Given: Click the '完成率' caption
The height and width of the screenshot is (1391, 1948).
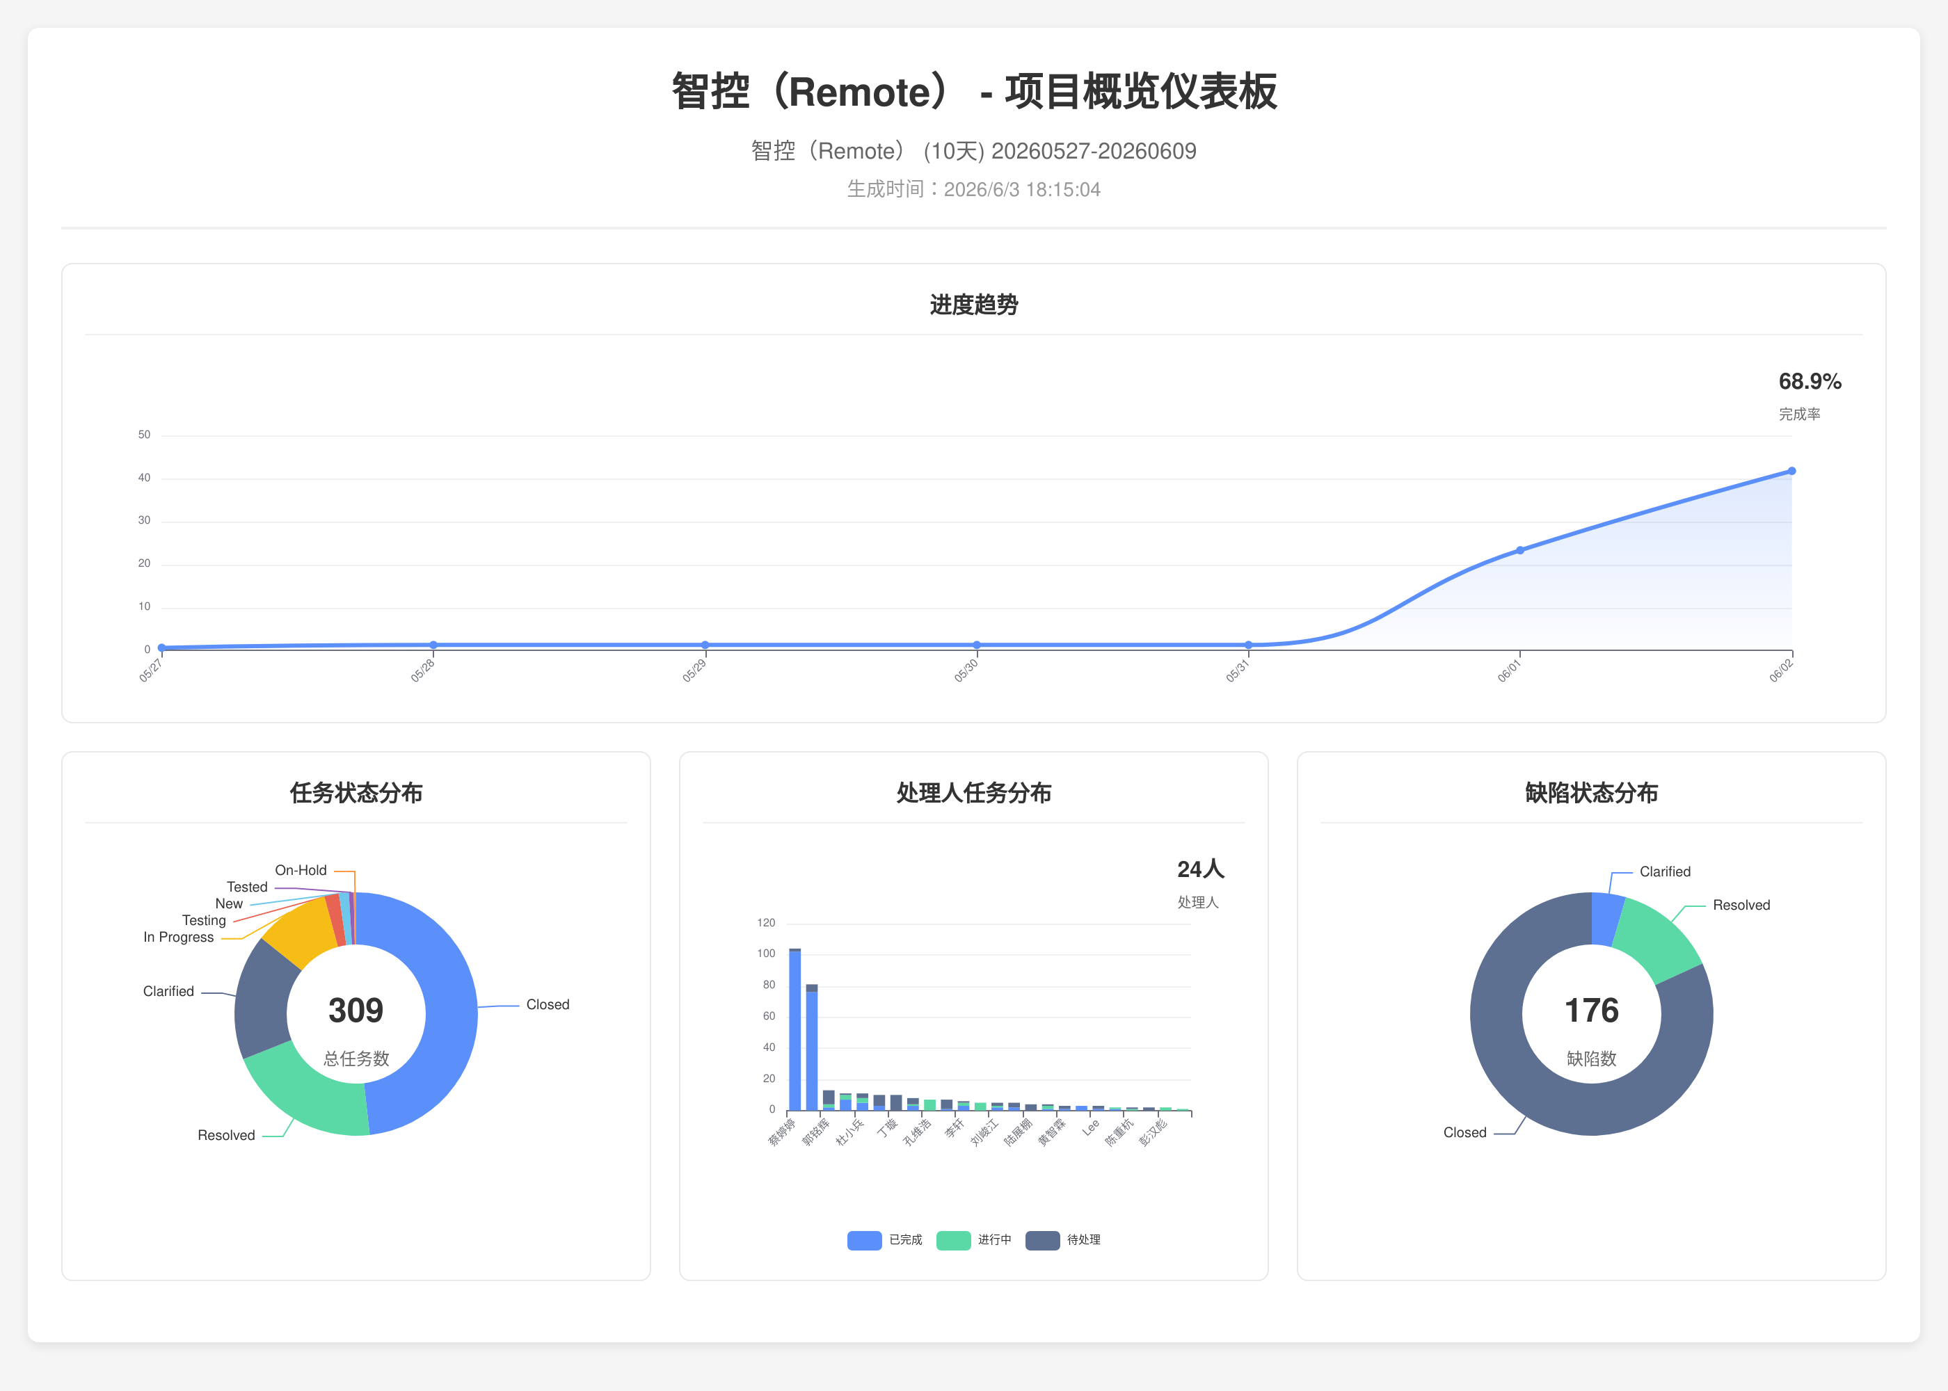Looking at the screenshot, I should pyautogui.click(x=1799, y=415).
